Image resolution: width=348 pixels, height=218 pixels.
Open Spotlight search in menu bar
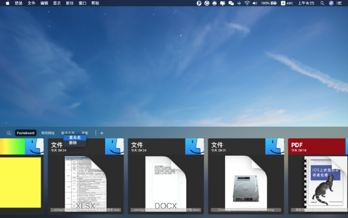322,3
